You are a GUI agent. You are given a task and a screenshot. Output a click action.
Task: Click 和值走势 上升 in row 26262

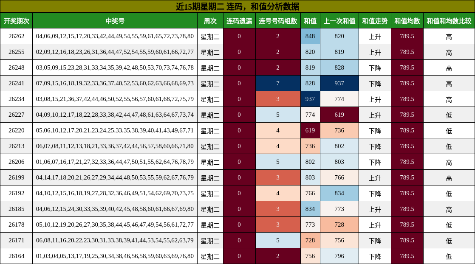(375, 37)
